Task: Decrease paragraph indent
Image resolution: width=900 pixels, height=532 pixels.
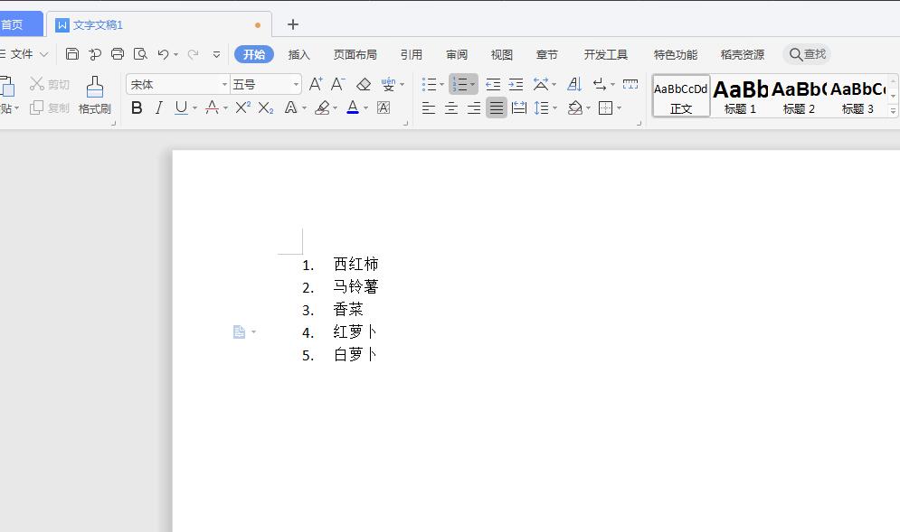Action: click(493, 84)
